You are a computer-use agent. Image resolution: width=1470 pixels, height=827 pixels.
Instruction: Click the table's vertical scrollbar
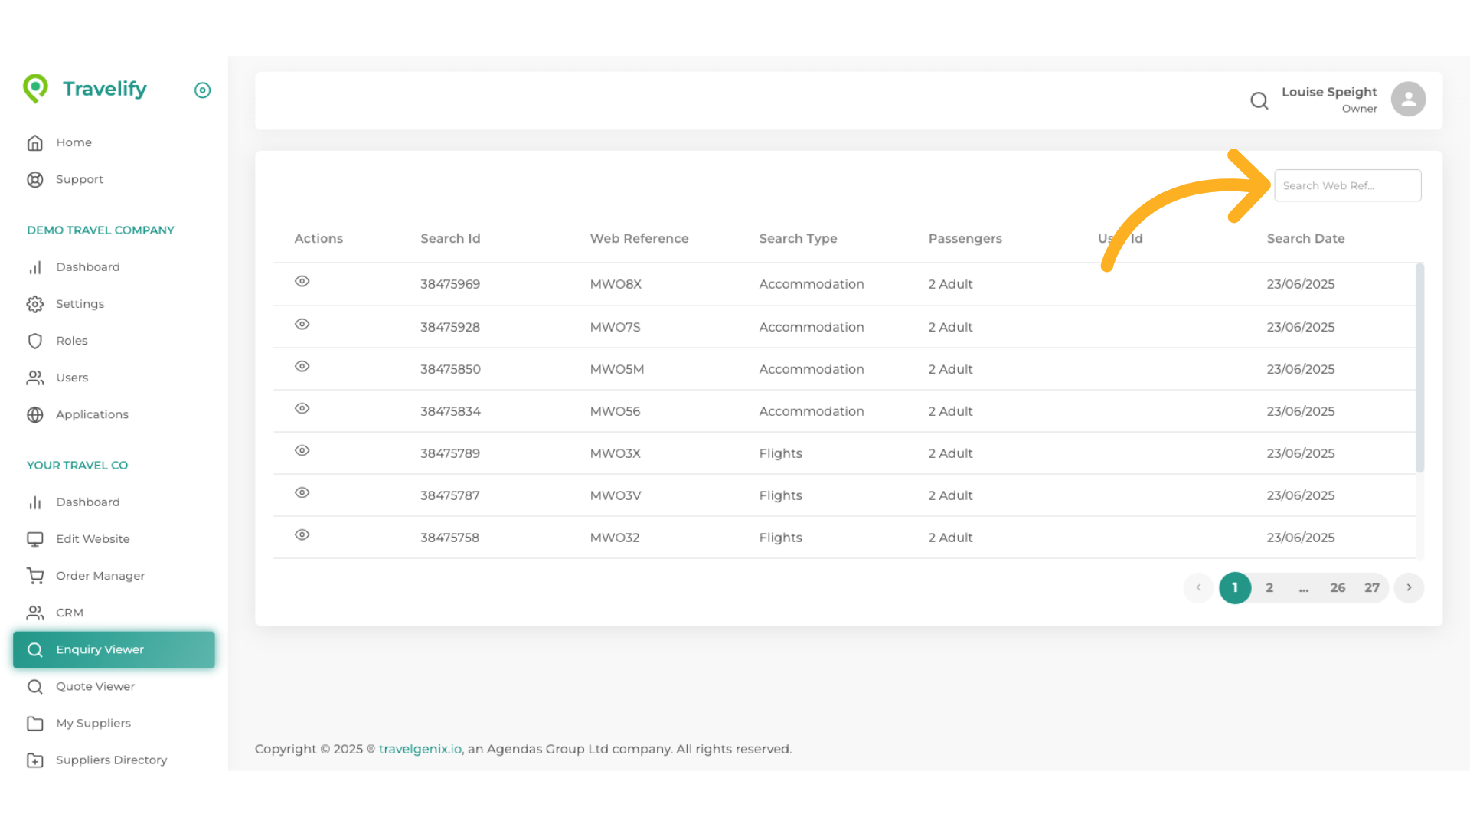pos(1419,368)
